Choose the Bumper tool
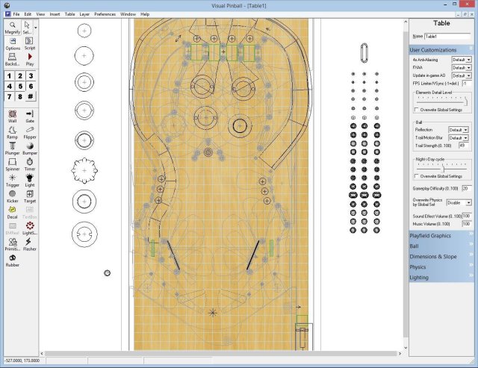478x368 pixels. point(30,149)
